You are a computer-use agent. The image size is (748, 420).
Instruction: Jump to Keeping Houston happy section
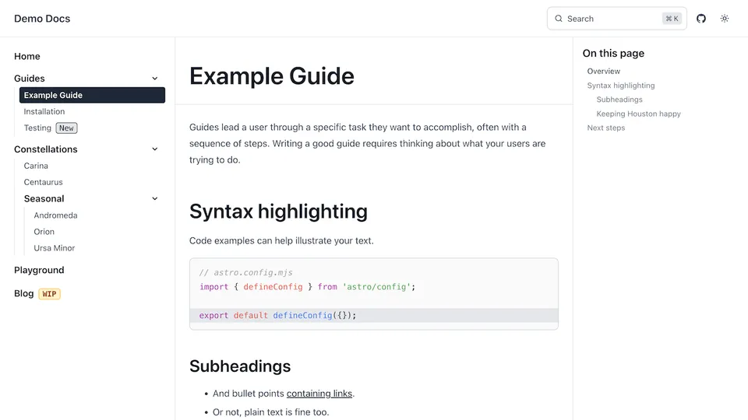(638, 114)
